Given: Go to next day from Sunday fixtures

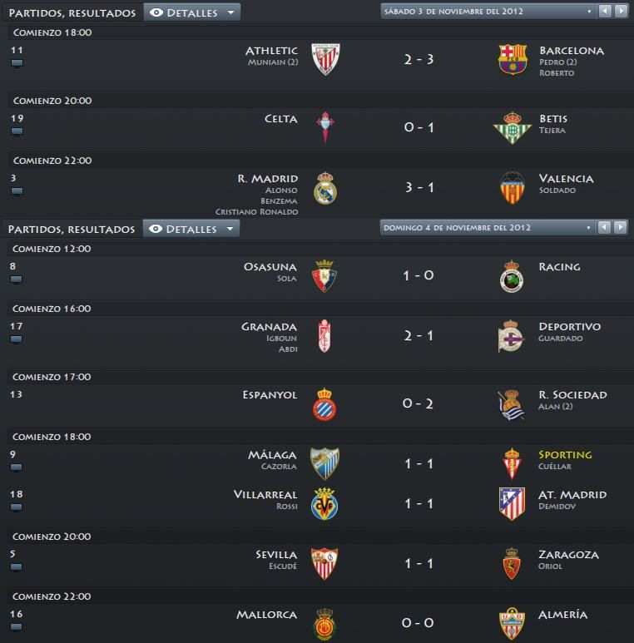Looking at the screenshot, I should point(621,227).
